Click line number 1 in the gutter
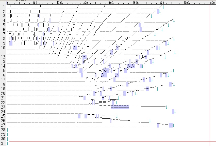The image size is (216, 146). point(4,7)
